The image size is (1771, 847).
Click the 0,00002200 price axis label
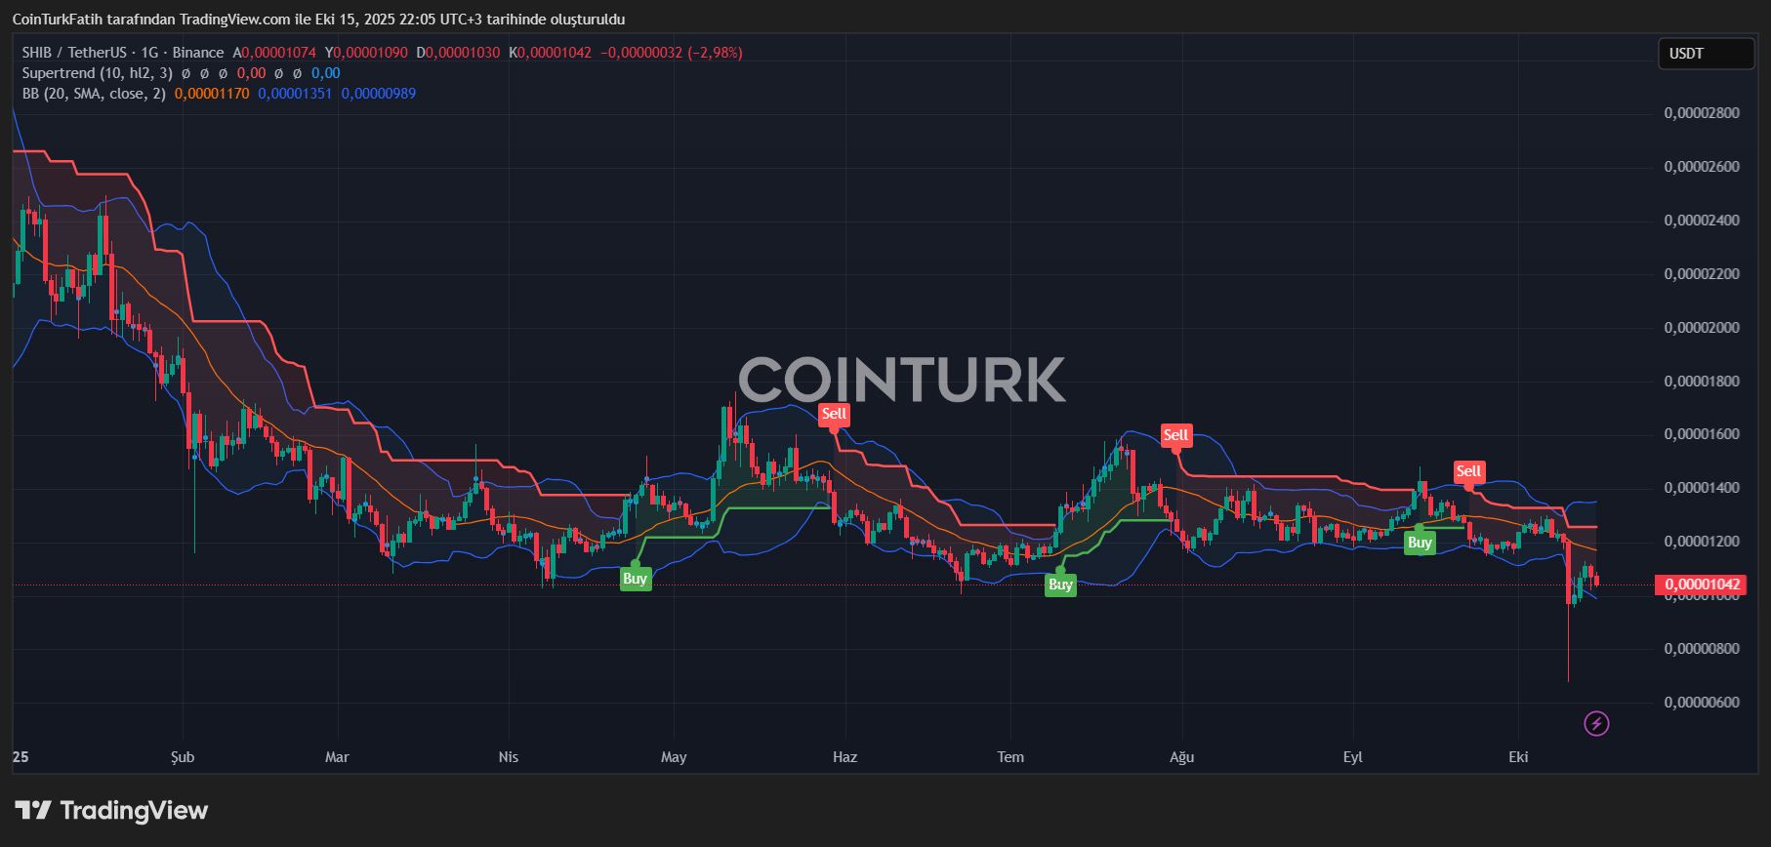point(1702,274)
